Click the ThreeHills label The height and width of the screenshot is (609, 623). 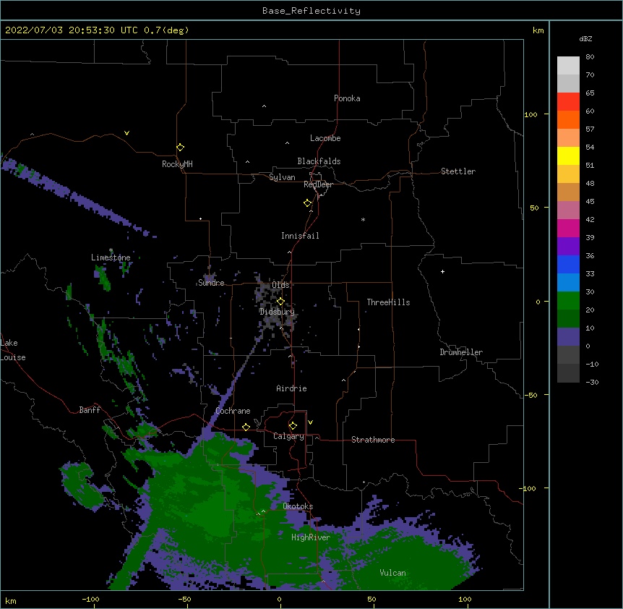[388, 302]
